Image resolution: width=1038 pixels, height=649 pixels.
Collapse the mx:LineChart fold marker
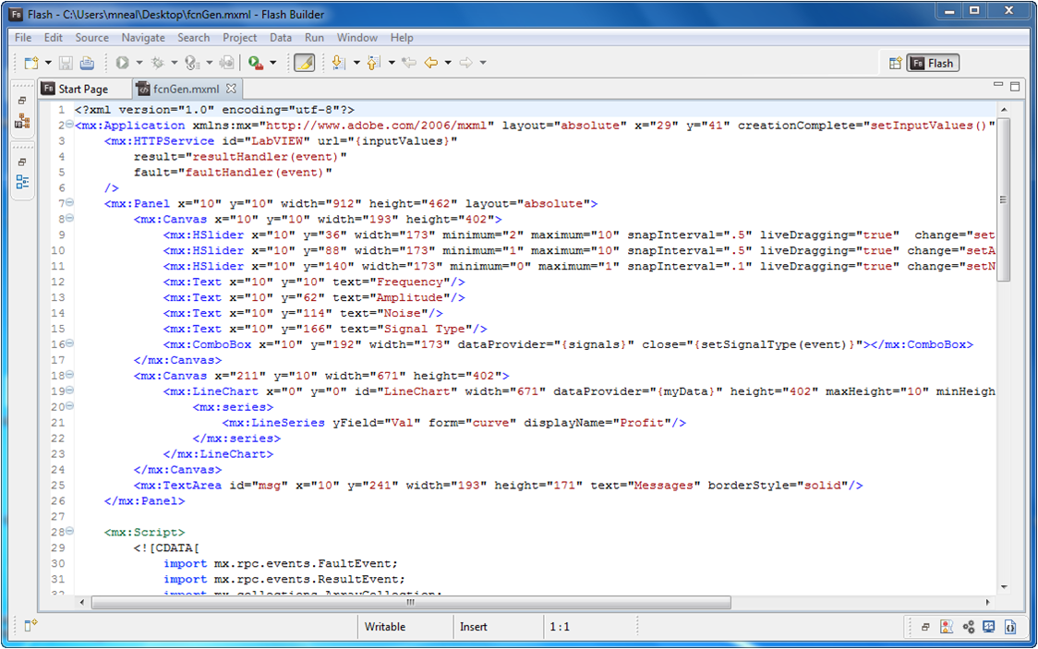point(69,391)
